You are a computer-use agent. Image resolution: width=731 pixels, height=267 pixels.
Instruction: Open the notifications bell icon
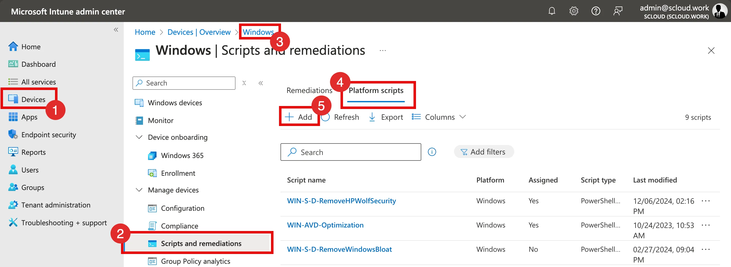point(552,11)
